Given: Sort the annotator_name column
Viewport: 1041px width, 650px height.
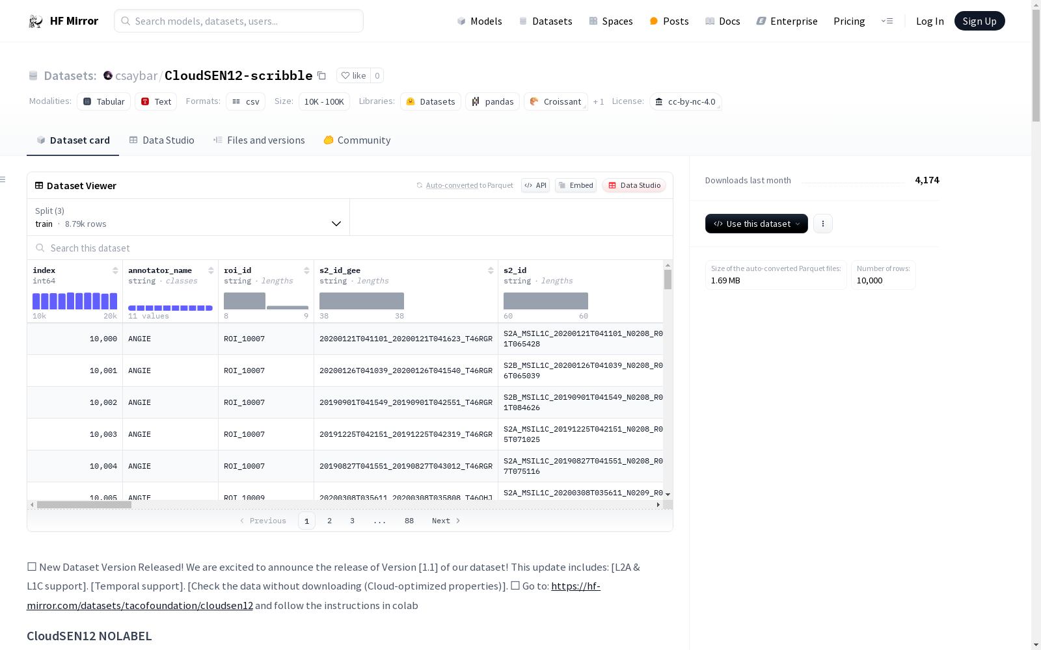Looking at the screenshot, I should [211, 270].
